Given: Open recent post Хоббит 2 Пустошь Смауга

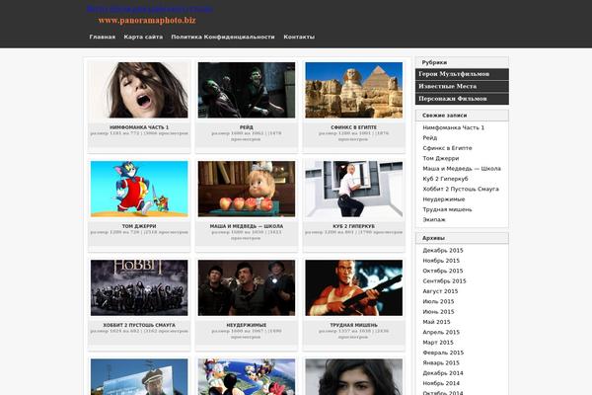Looking at the screenshot, I should 461,189.
